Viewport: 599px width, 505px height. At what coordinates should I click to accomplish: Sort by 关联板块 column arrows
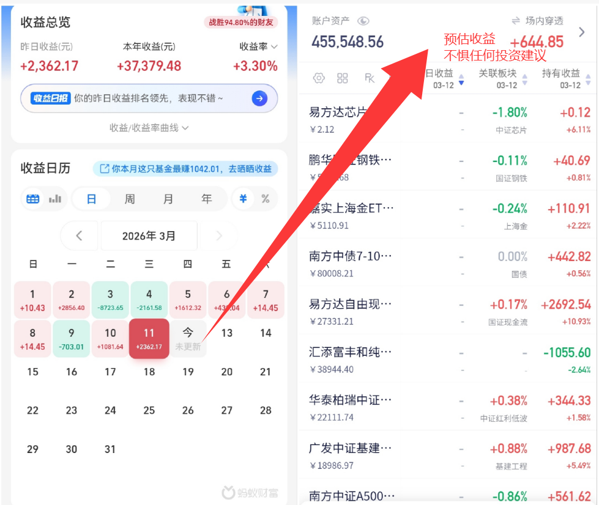coord(524,79)
